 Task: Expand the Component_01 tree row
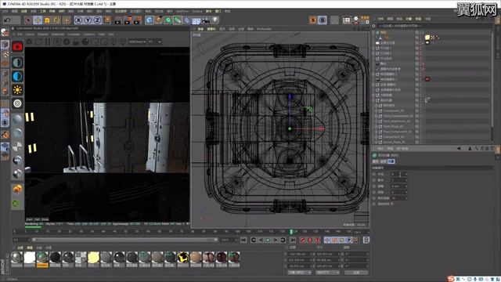[x=376, y=111]
